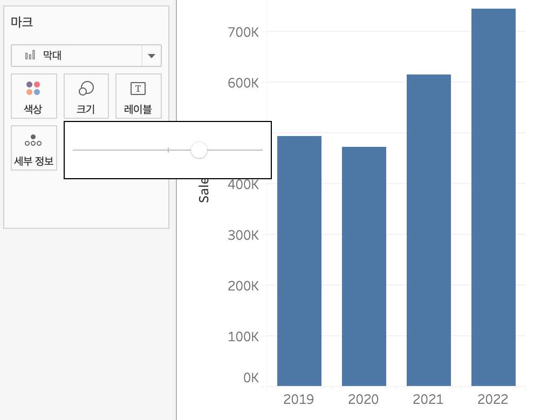The image size is (534, 420).
Task: Open the 막대 mark type dropdown
Action: (x=86, y=55)
